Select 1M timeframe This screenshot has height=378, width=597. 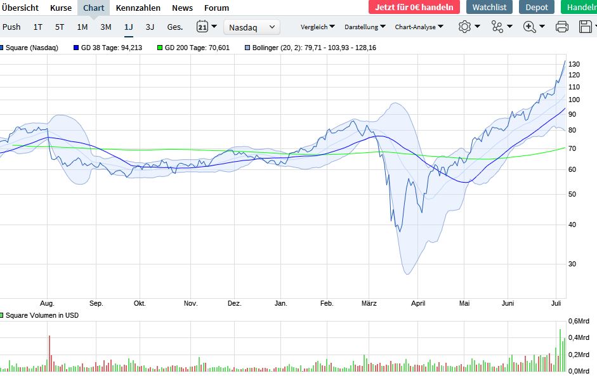pos(82,27)
